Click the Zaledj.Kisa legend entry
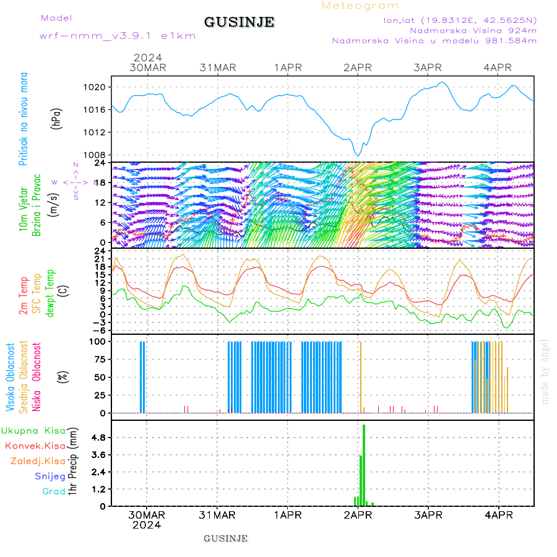The height and width of the screenshot is (557, 557). click(x=38, y=461)
